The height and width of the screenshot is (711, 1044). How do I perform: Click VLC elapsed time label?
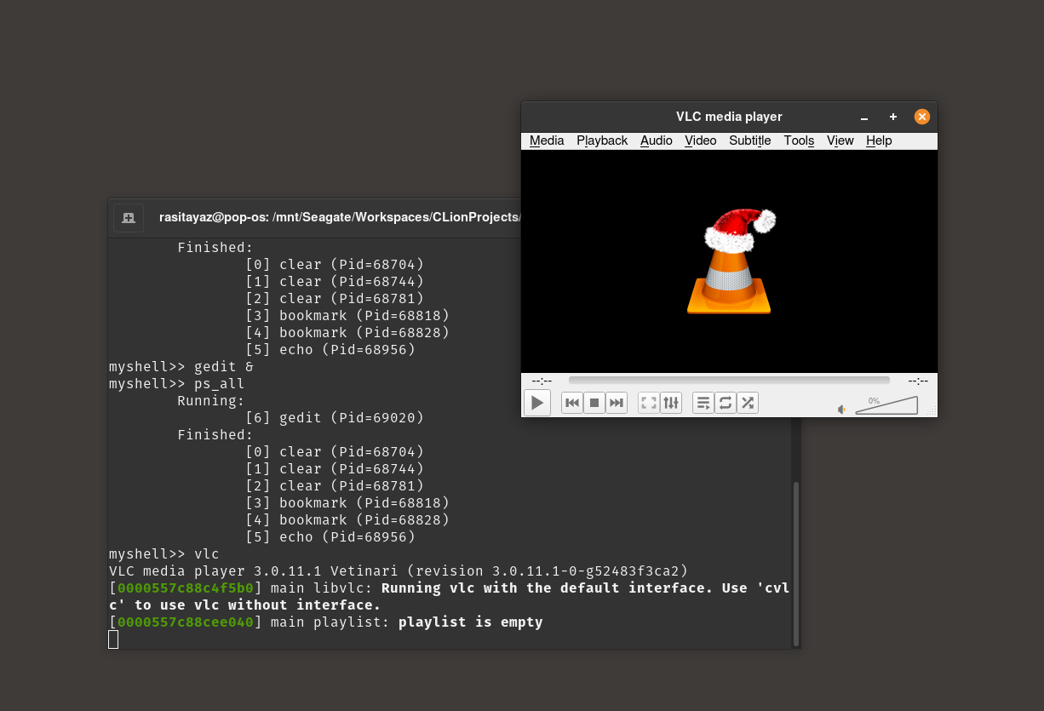coord(542,381)
